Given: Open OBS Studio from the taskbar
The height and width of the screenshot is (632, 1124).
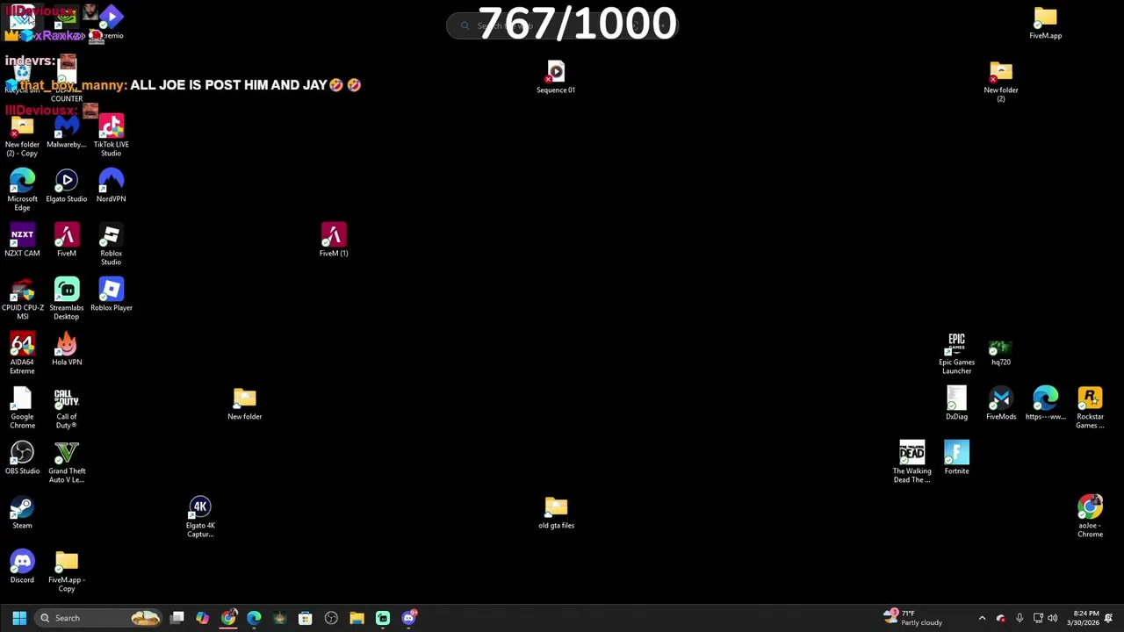Looking at the screenshot, I should point(331,618).
